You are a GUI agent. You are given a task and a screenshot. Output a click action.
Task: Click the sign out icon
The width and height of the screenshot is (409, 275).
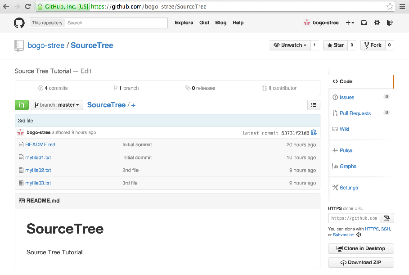[390, 23]
